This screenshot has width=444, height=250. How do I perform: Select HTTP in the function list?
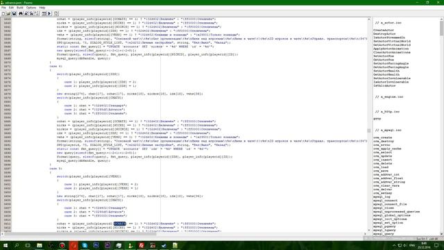pyautogui.click(x=377, y=119)
